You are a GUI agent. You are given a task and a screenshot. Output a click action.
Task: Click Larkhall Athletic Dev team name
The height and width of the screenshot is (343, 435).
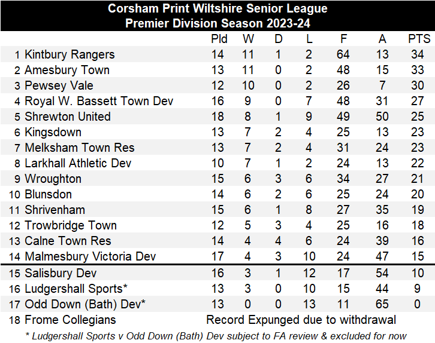point(78,163)
